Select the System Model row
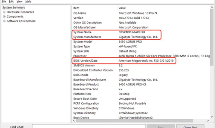Viewport: 215px width, 128px height. (x=141, y=42)
